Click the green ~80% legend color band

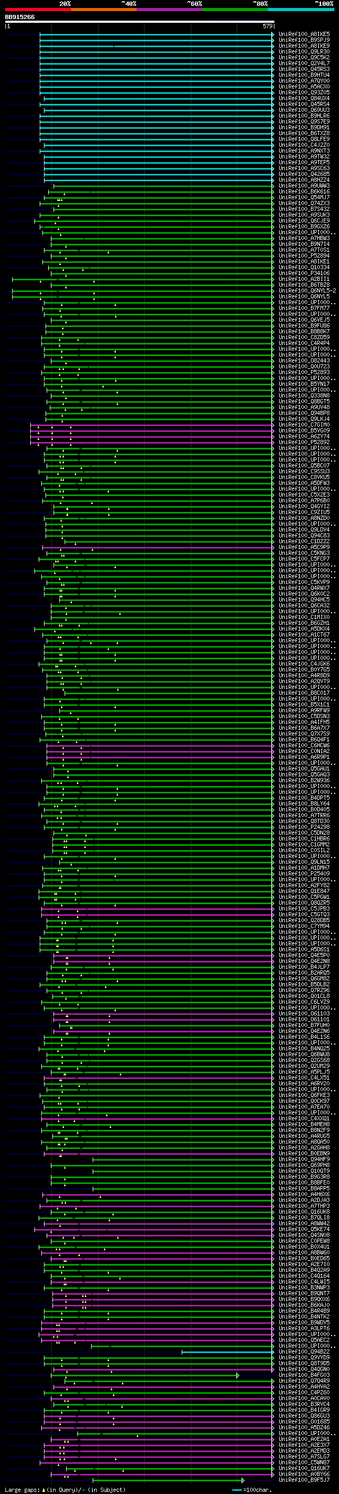(235, 10)
